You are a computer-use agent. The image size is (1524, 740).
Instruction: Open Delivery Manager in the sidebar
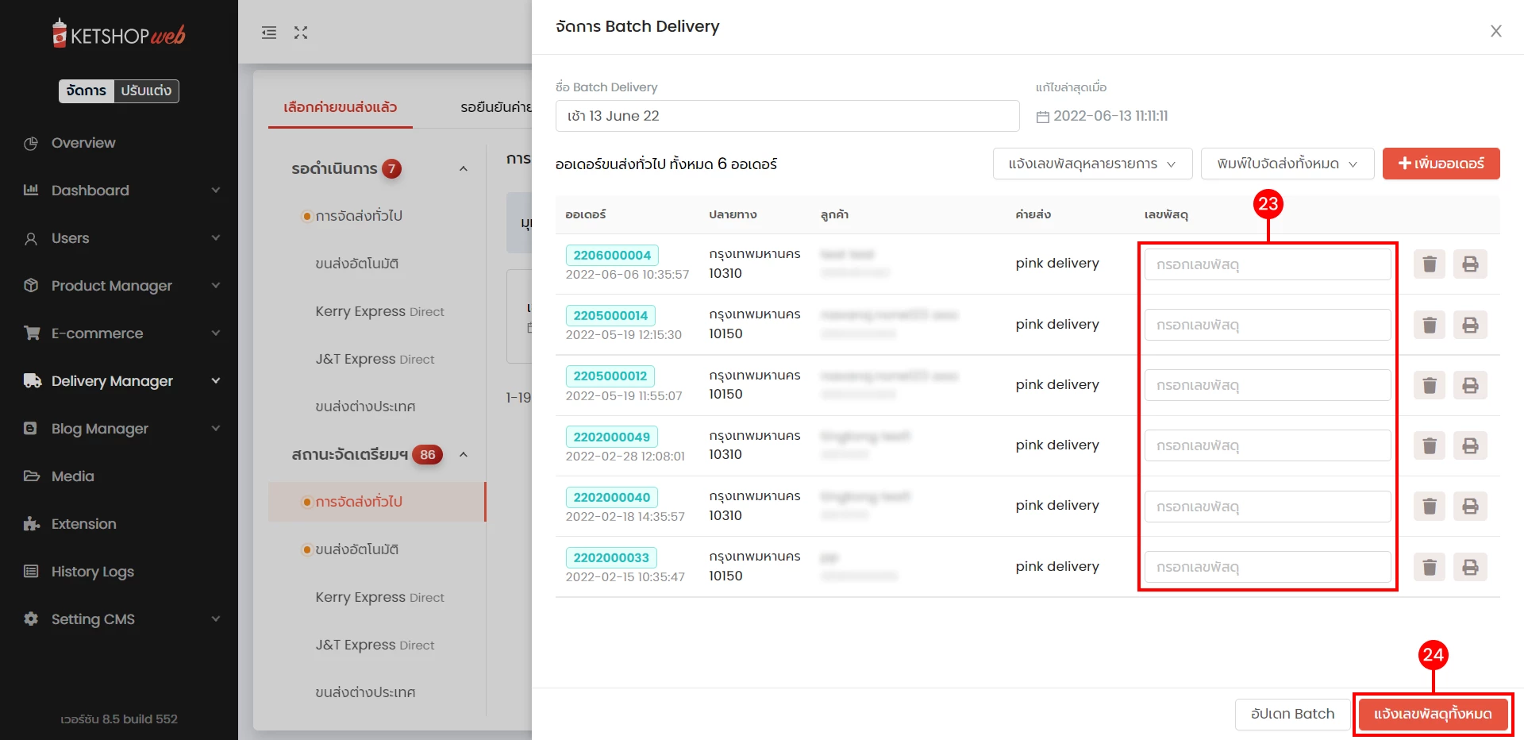112,381
